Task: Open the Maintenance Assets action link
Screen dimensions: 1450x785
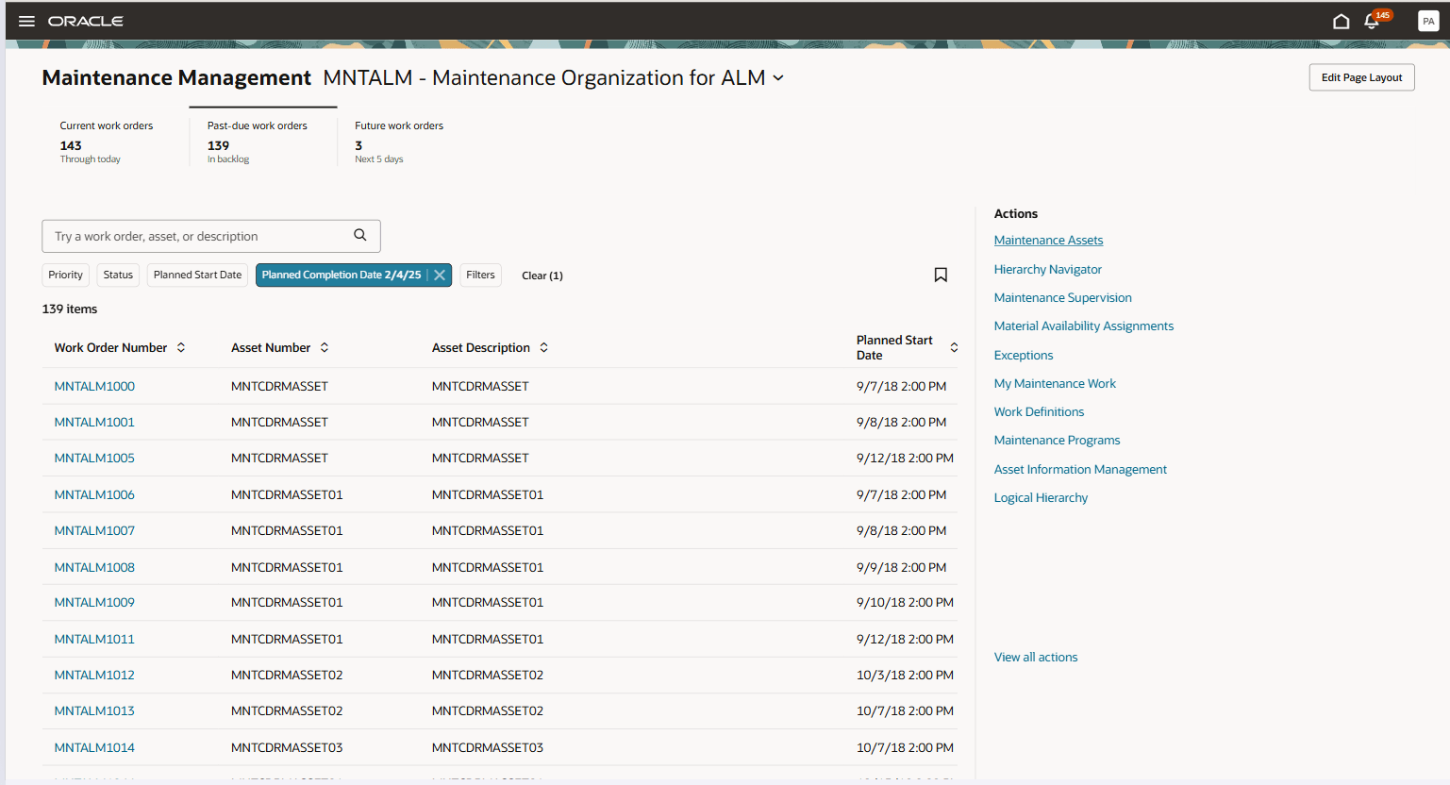Action: 1048,240
